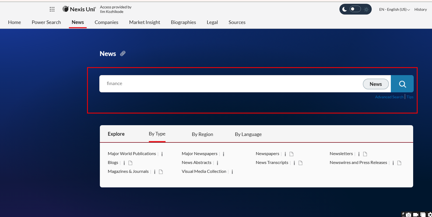Screen dimensions: 432x217
Task: Select the By Language tab
Action: [248, 134]
